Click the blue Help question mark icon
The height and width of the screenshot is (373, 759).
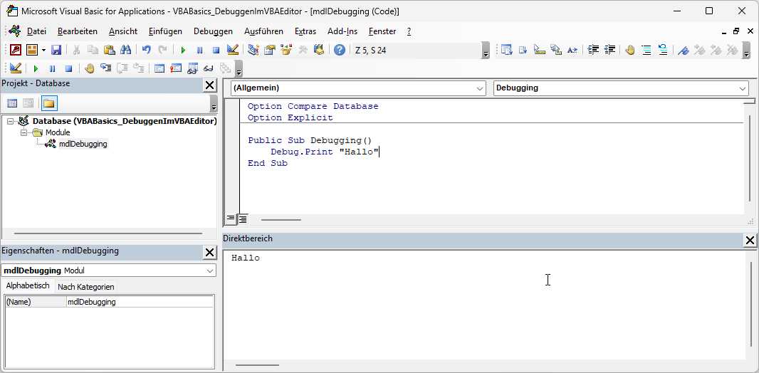(x=340, y=50)
